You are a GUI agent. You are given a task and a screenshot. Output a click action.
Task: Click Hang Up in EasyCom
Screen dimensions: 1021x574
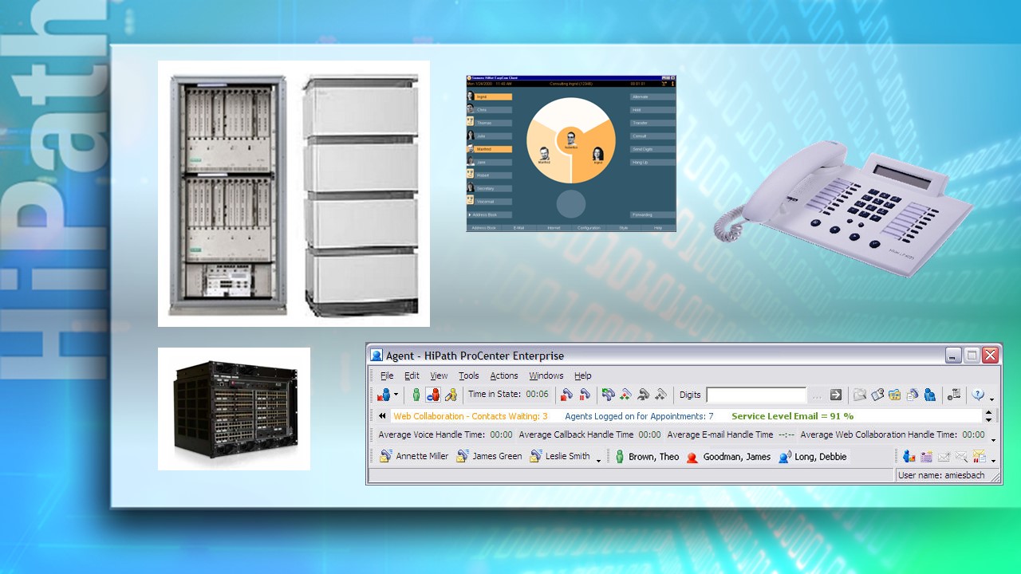(652, 163)
